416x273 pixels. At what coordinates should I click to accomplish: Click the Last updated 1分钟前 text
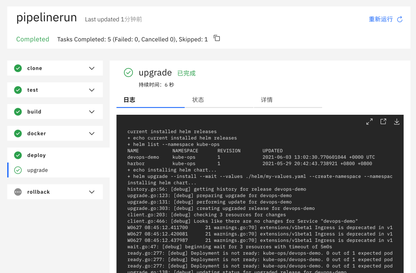click(x=114, y=19)
